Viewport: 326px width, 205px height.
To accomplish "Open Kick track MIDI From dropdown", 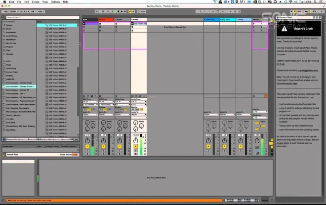I will point(90,102).
